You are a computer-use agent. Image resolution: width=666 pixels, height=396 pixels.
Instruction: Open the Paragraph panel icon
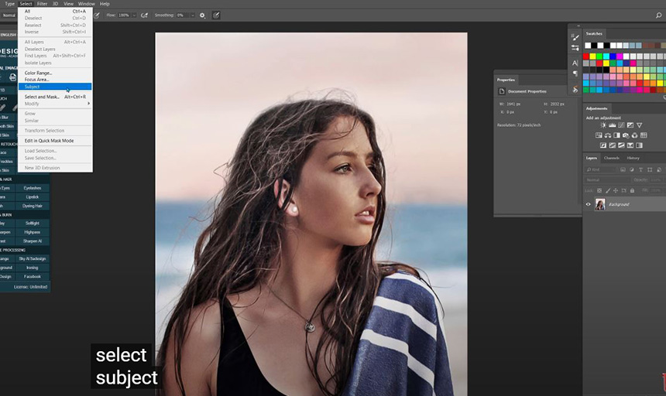tap(575, 73)
